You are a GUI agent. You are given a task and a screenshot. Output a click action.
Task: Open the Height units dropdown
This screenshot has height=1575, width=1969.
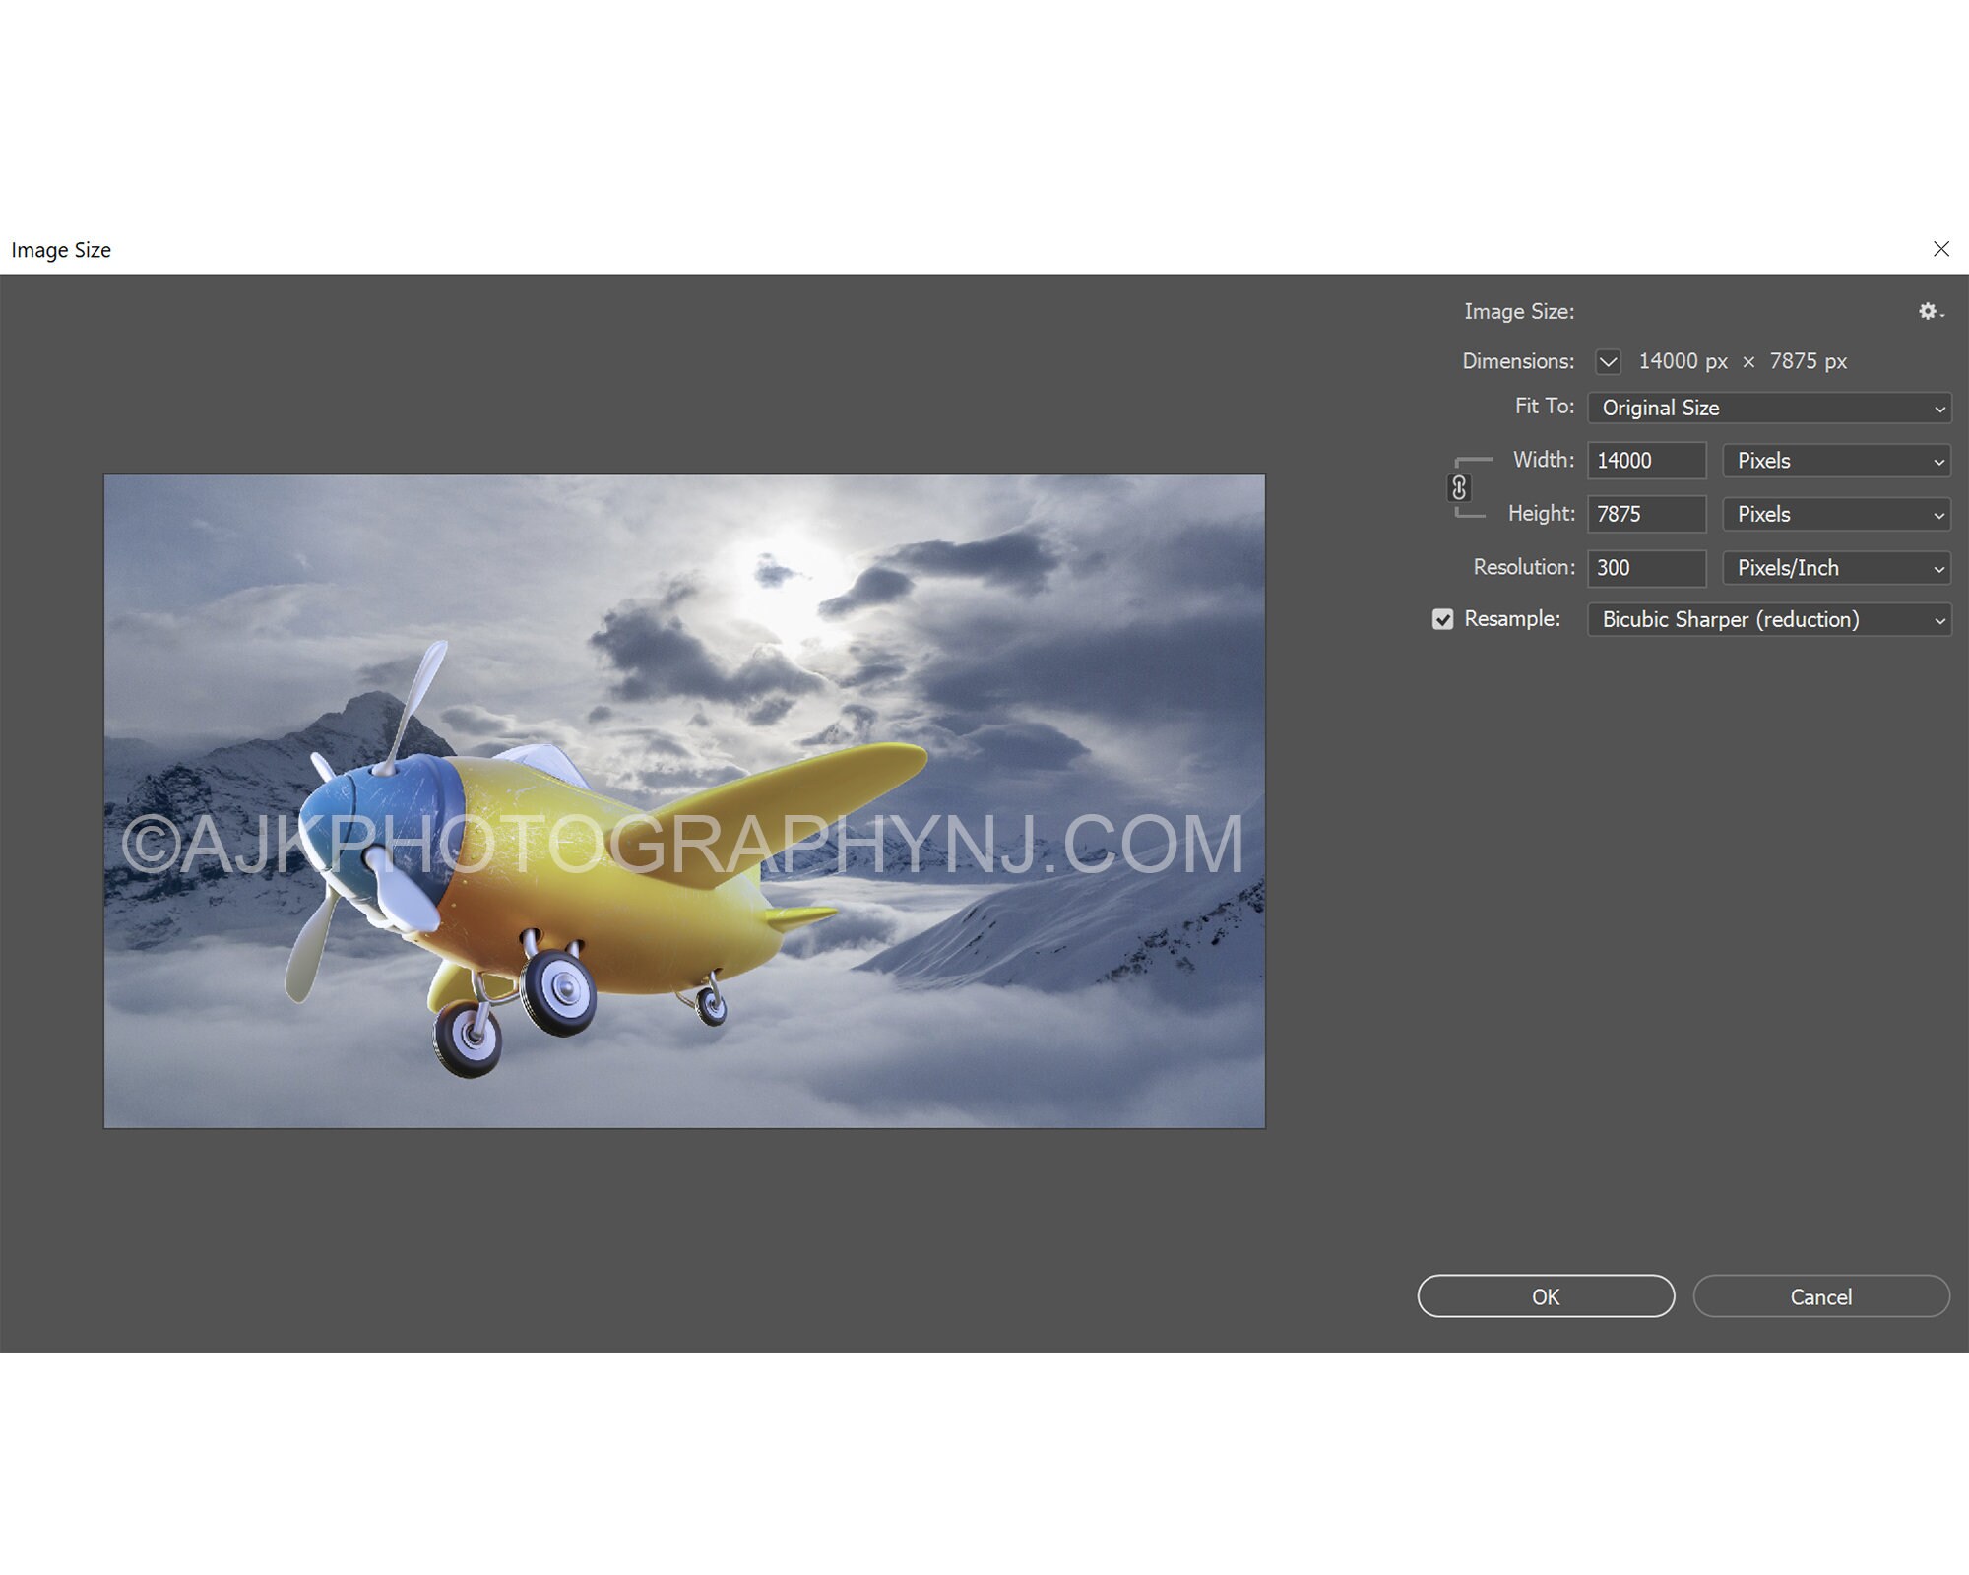(x=1836, y=514)
